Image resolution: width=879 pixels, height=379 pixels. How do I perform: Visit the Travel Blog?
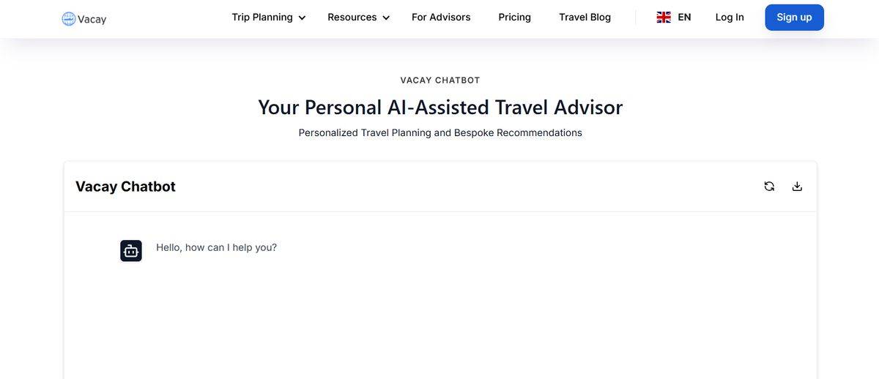click(585, 17)
